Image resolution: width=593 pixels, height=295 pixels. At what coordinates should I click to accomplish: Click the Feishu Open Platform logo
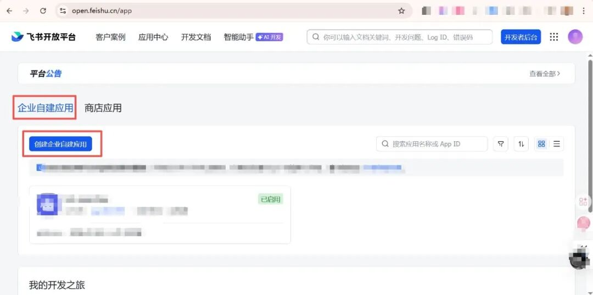coord(43,37)
